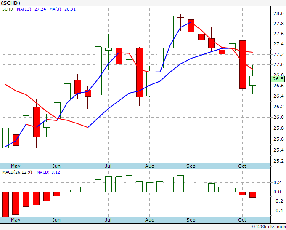Click Oct on the MACD panel time axis
Screen dimensions: 286x230
click(242, 220)
